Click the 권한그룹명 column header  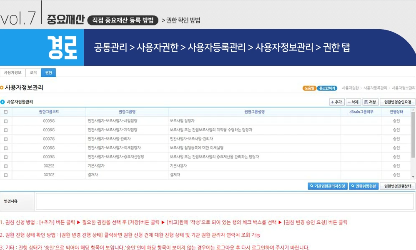click(127, 112)
